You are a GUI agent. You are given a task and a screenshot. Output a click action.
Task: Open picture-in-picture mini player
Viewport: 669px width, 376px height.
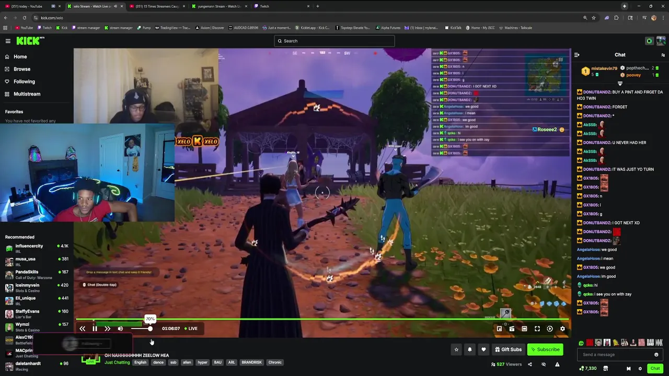pyautogui.click(x=499, y=328)
